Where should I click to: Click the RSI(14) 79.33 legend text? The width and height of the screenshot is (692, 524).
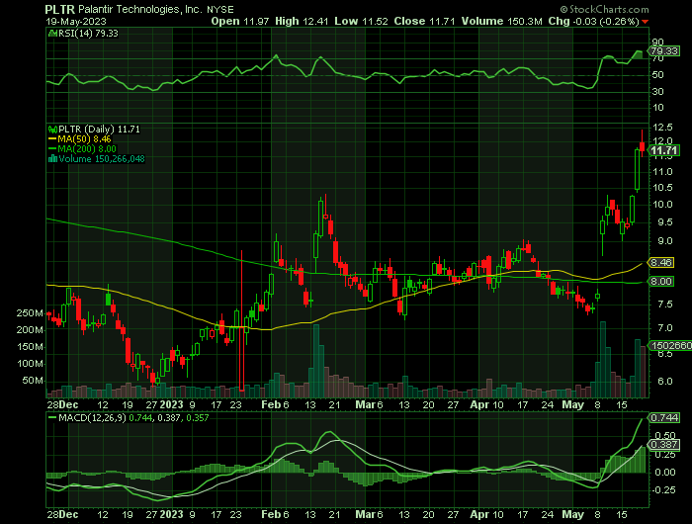coord(88,34)
